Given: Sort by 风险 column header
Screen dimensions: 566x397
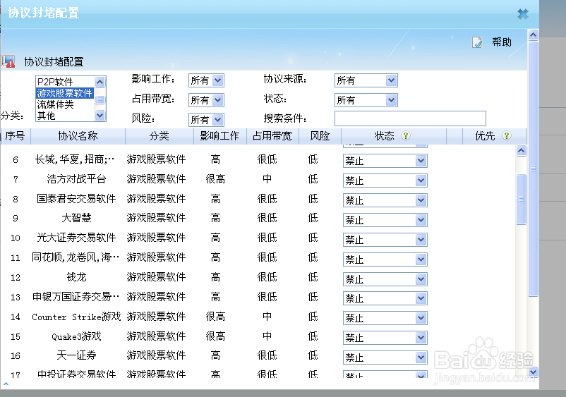Looking at the screenshot, I should tap(320, 136).
